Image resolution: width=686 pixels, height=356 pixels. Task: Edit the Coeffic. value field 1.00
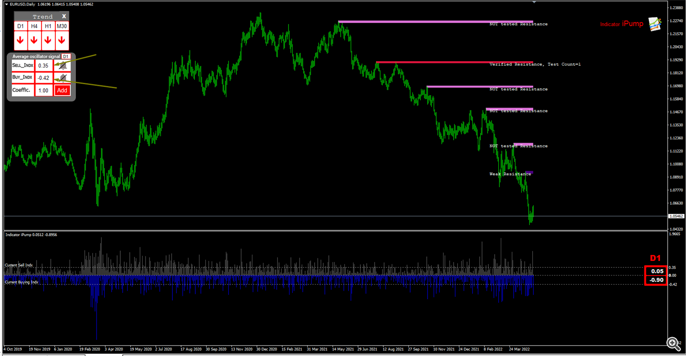pyautogui.click(x=43, y=90)
